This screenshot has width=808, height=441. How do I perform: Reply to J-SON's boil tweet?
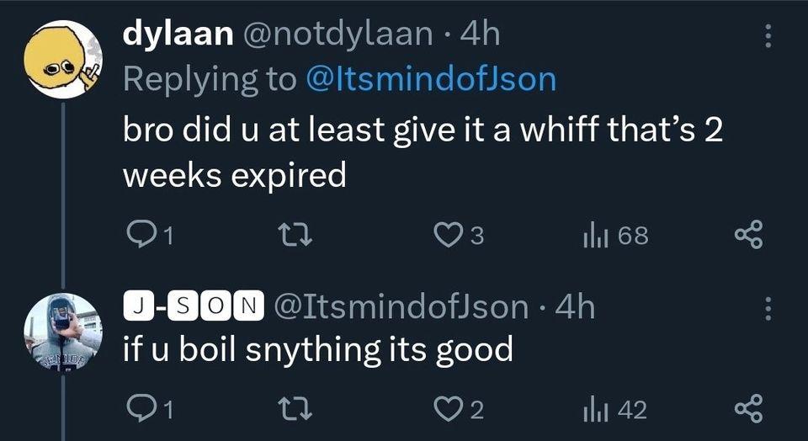138,410
